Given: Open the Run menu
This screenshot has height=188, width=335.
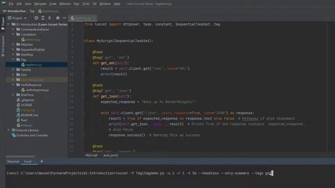Looking at the screenshot, I should coord(76,4).
